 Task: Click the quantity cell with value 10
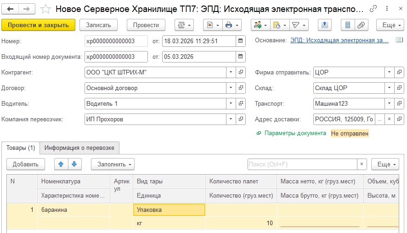click(241, 223)
